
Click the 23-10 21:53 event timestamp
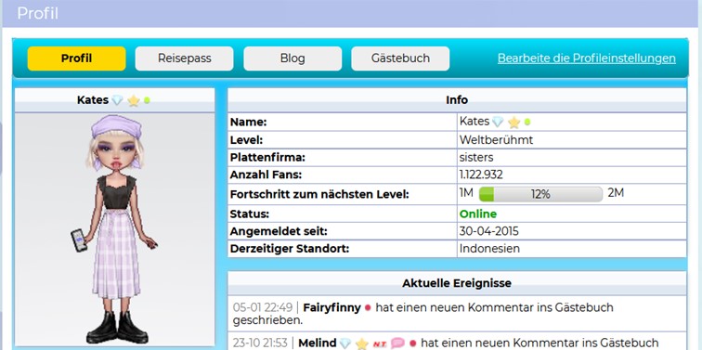pyautogui.click(x=260, y=344)
